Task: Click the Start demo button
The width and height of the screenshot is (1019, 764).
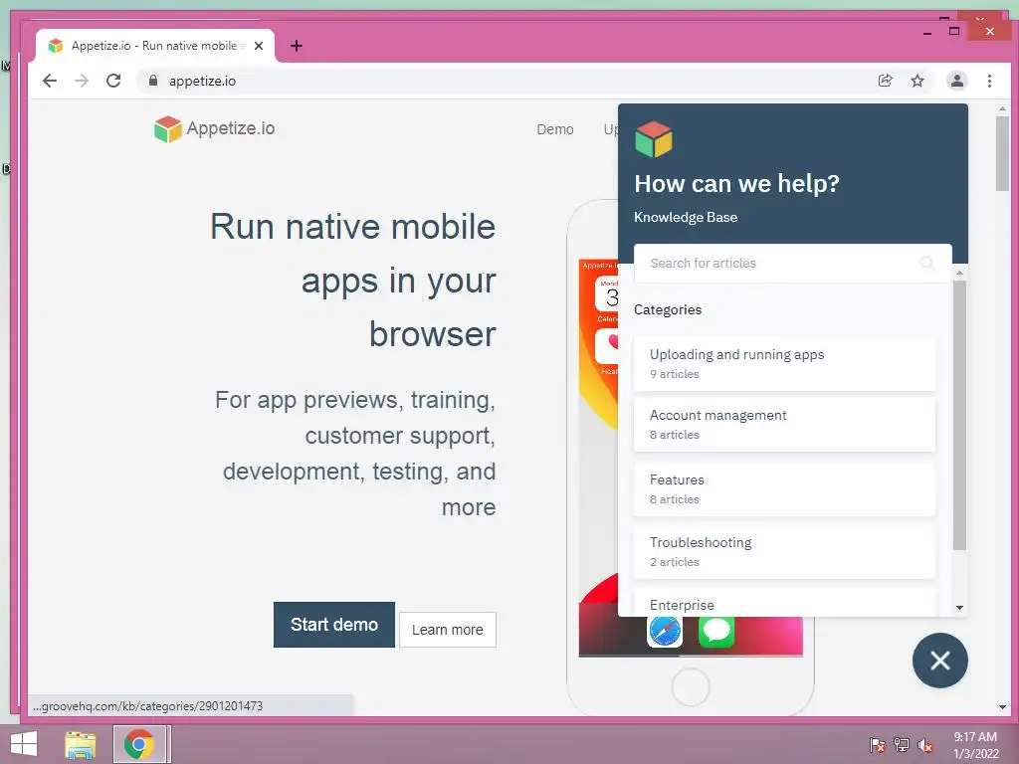Action: [x=334, y=625]
